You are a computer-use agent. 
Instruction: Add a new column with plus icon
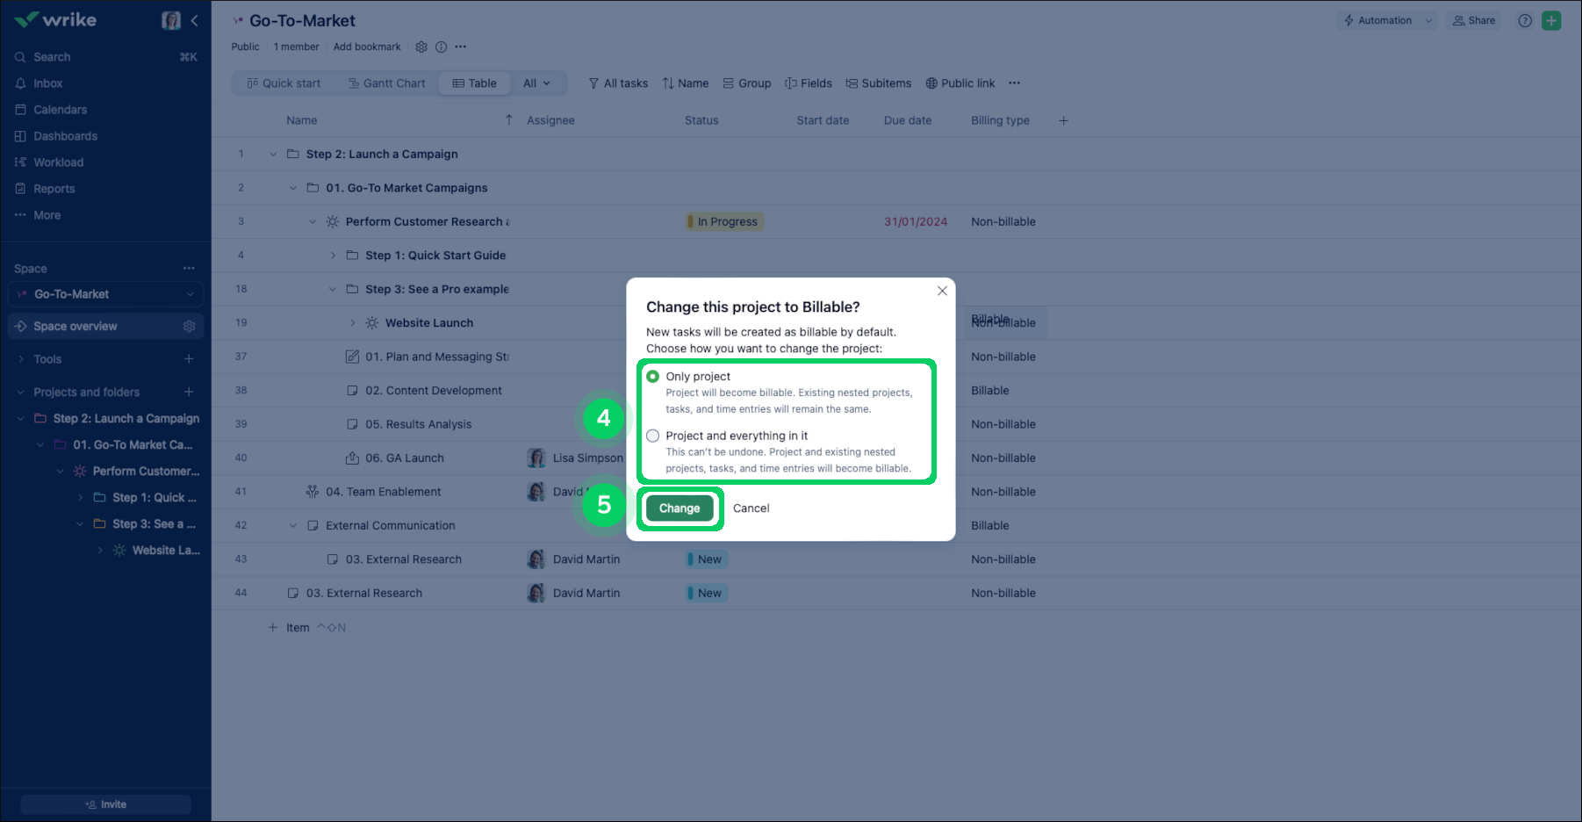[1063, 120]
